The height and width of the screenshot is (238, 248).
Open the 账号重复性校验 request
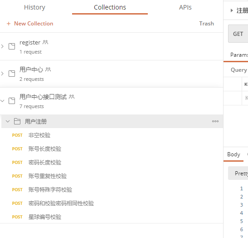point(48,176)
